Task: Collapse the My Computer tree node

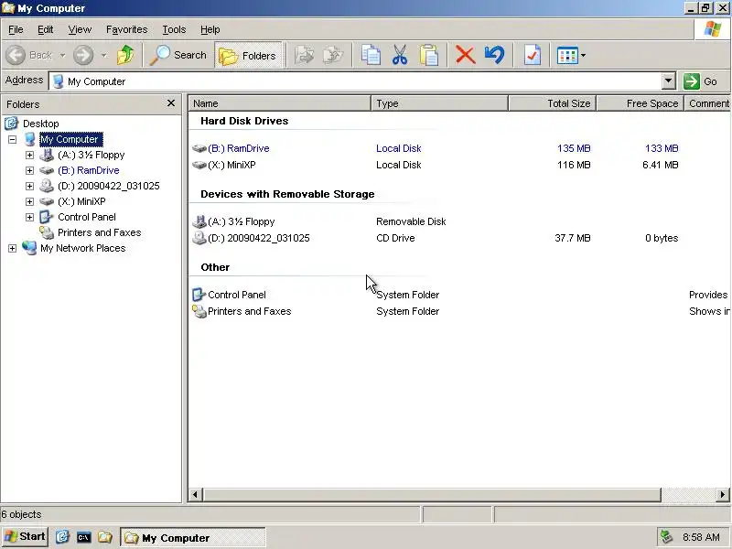Action: [x=12, y=139]
